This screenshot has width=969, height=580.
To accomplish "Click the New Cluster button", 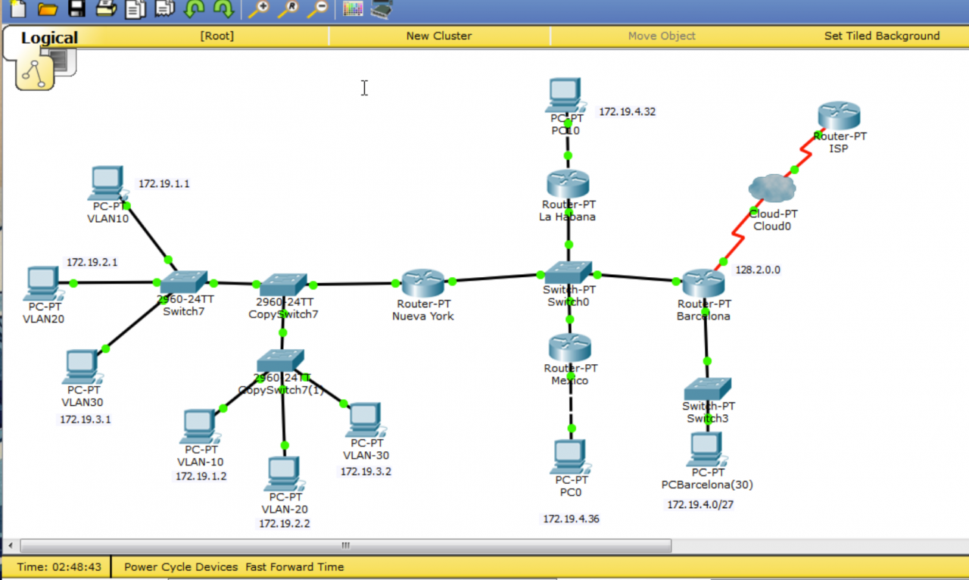I will click(x=438, y=36).
